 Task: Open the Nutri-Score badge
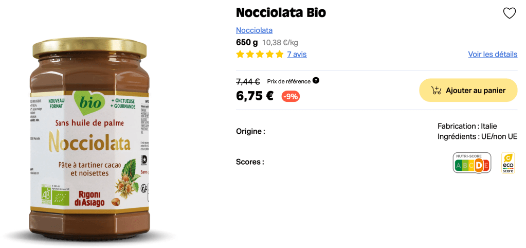click(471, 163)
